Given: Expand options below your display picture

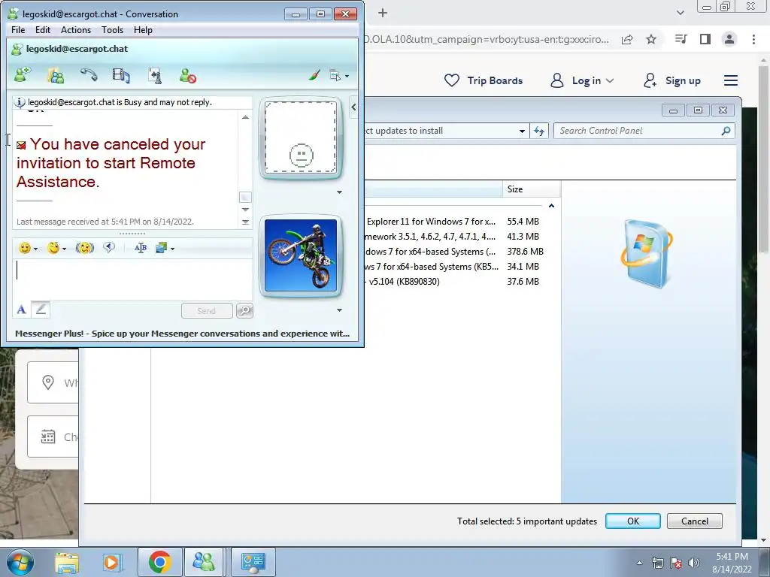Looking at the screenshot, I should [339, 310].
